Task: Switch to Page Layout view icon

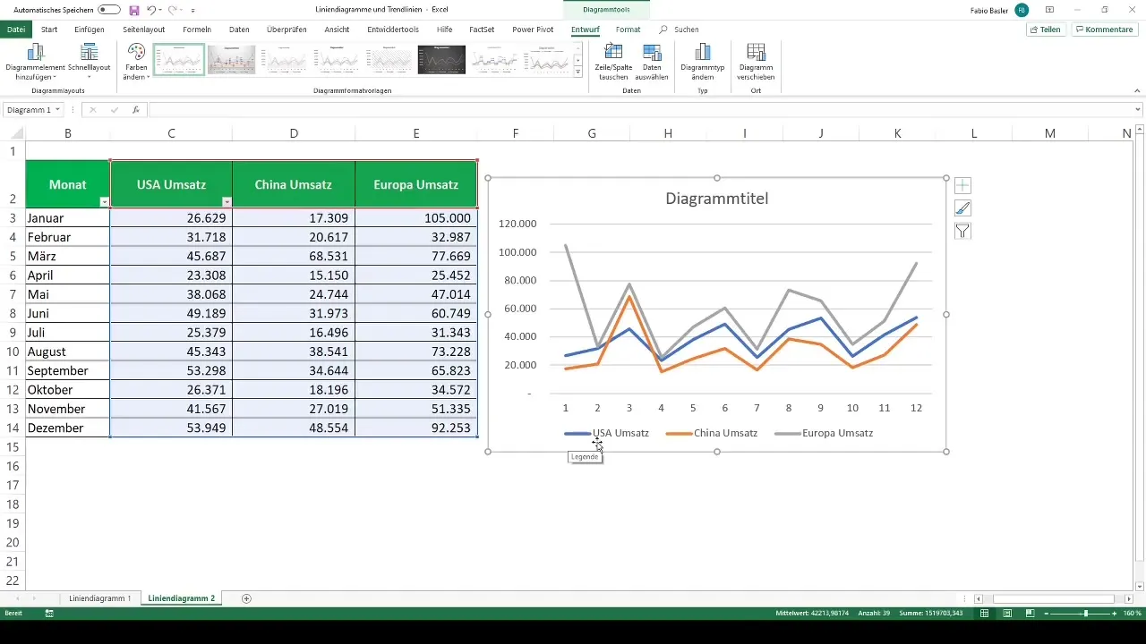Action: pyautogui.click(x=1007, y=614)
